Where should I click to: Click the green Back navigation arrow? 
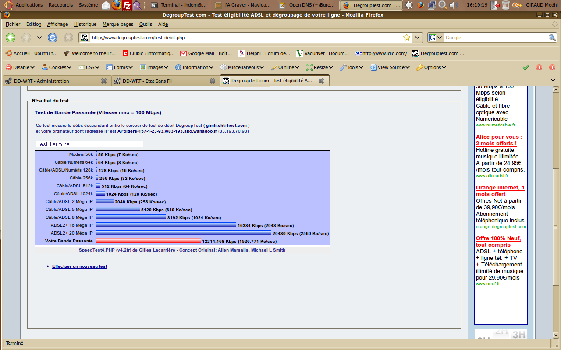pyautogui.click(x=11, y=38)
